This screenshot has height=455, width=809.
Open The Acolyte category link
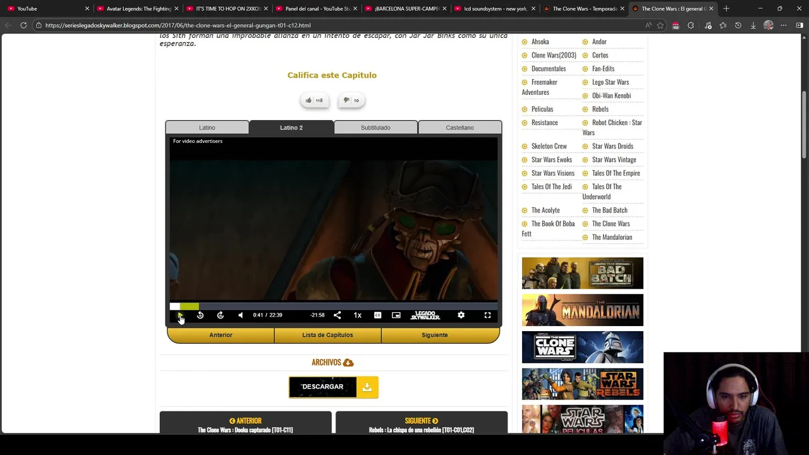click(545, 210)
